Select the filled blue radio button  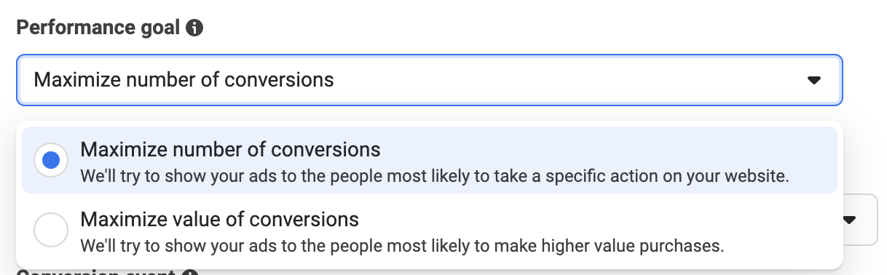[51, 160]
